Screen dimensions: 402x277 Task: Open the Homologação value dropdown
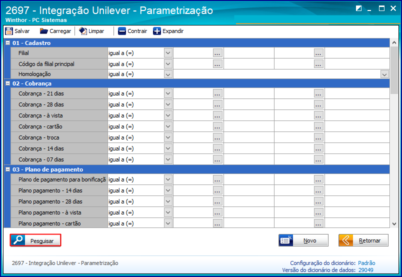click(x=384, y=74)
